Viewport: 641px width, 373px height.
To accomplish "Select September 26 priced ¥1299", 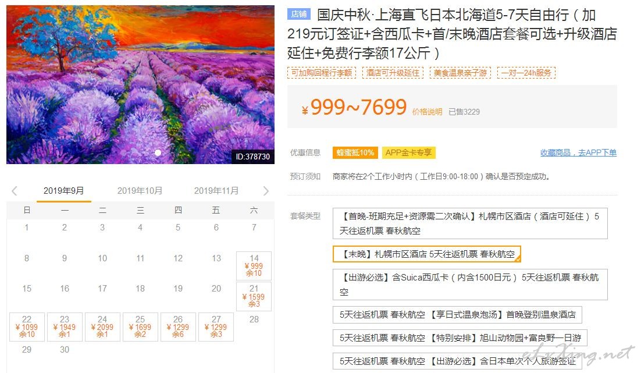I will tap(178, 327).
